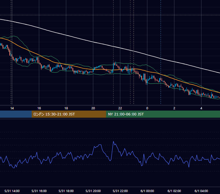The height and width of the screenshot is (194, 220).
Task: Click the 16 hour label on the time axis
Action: [x=39, y=108]
